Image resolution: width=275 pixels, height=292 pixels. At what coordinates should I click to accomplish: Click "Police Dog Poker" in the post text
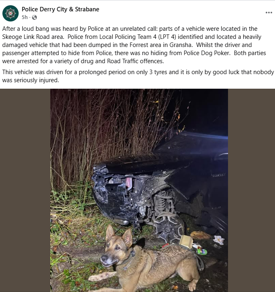coord(207,53)
